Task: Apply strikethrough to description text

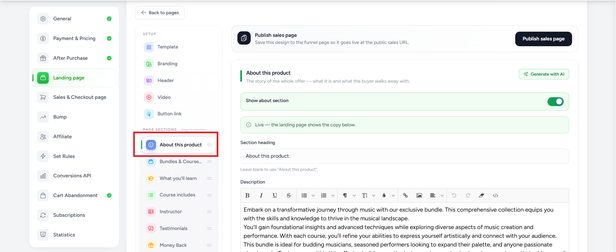Action: point(289,195)
